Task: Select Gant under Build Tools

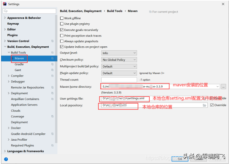Action: coord(18,70)
